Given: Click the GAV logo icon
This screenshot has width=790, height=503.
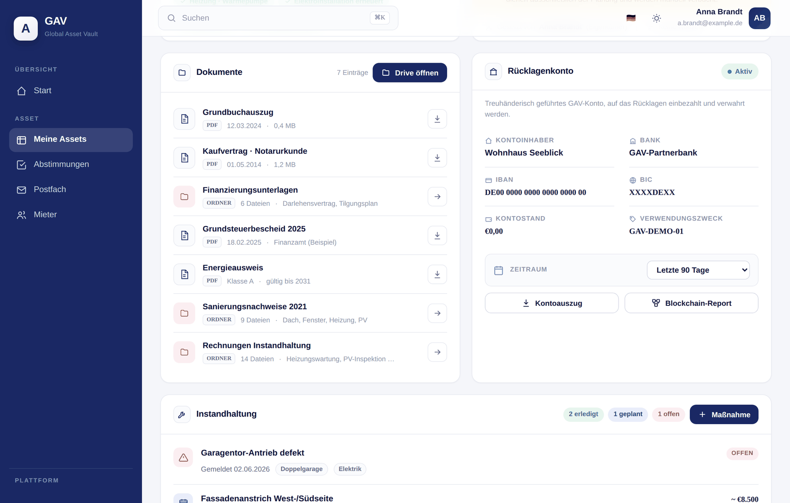Looking at the screenshot, I should click(26, 29).
